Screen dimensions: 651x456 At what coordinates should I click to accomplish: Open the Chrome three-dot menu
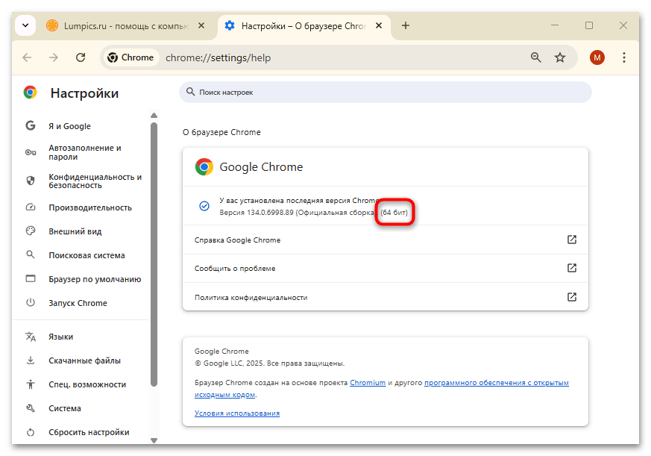point(624,57)
